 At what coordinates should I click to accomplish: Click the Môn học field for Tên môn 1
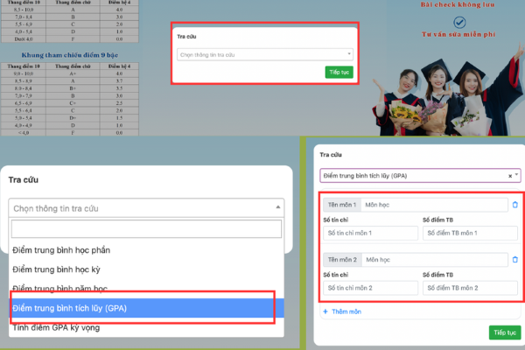coord(435,205)
